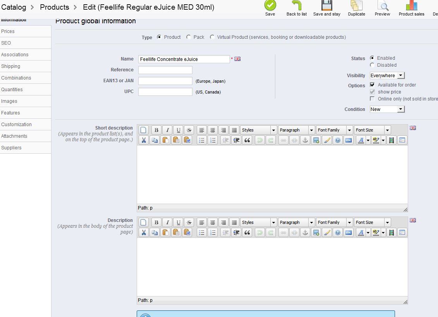Open the Condition dropdown

click(x=387, y=109)
